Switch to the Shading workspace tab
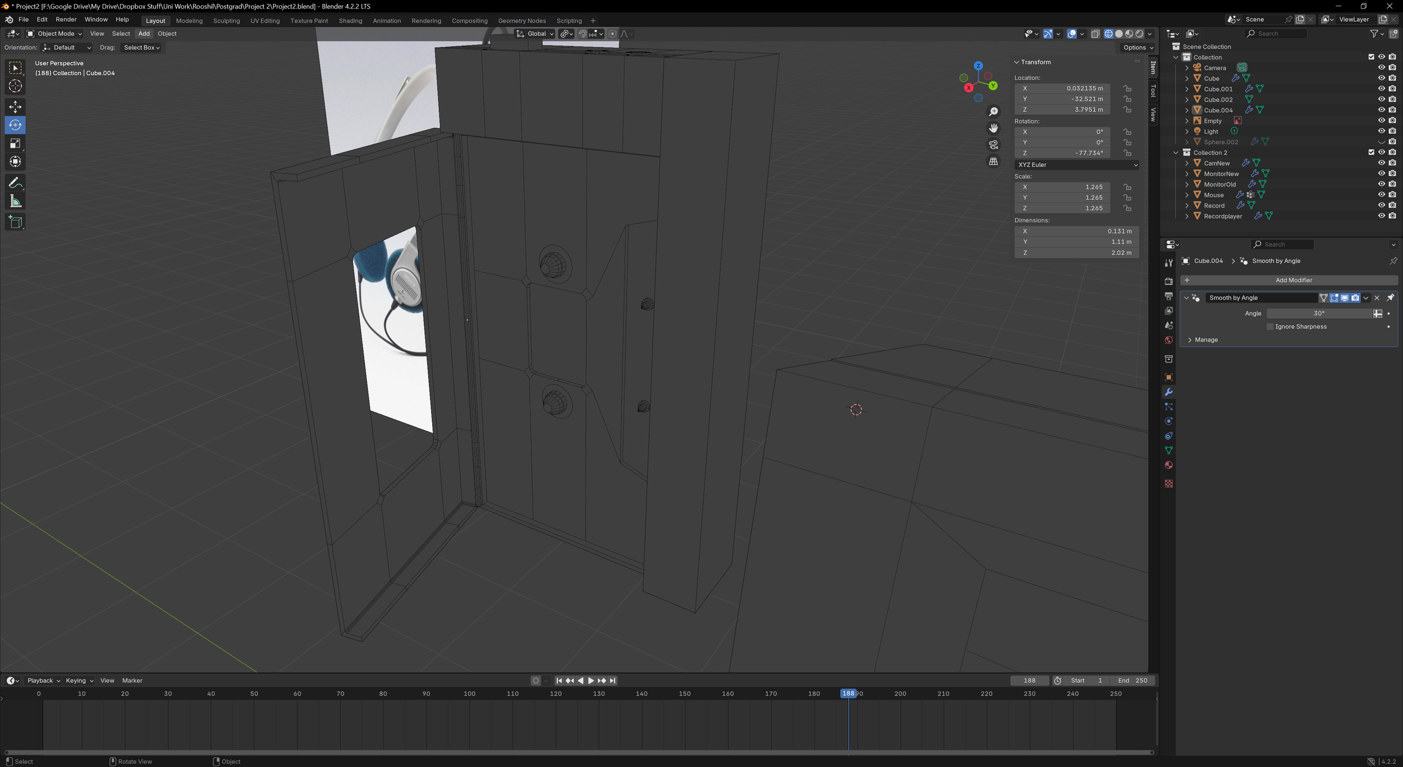This screenshot has width=1403, height=767. pos(350,21)
